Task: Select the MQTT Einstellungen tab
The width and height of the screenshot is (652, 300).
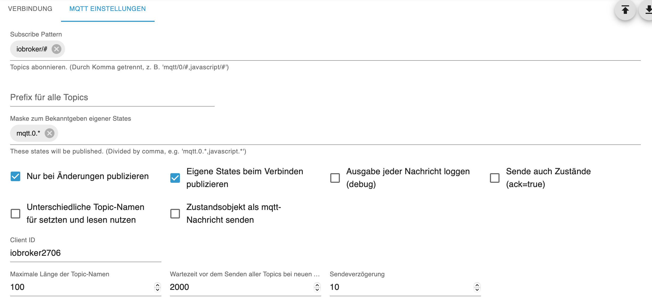Action: tap(107, 9)
